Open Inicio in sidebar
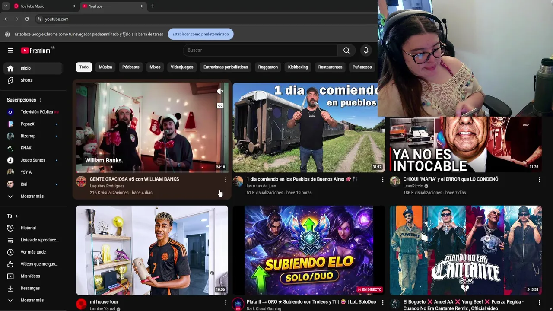The height and width of the screenshot is (311, 553). click(33, 68)
